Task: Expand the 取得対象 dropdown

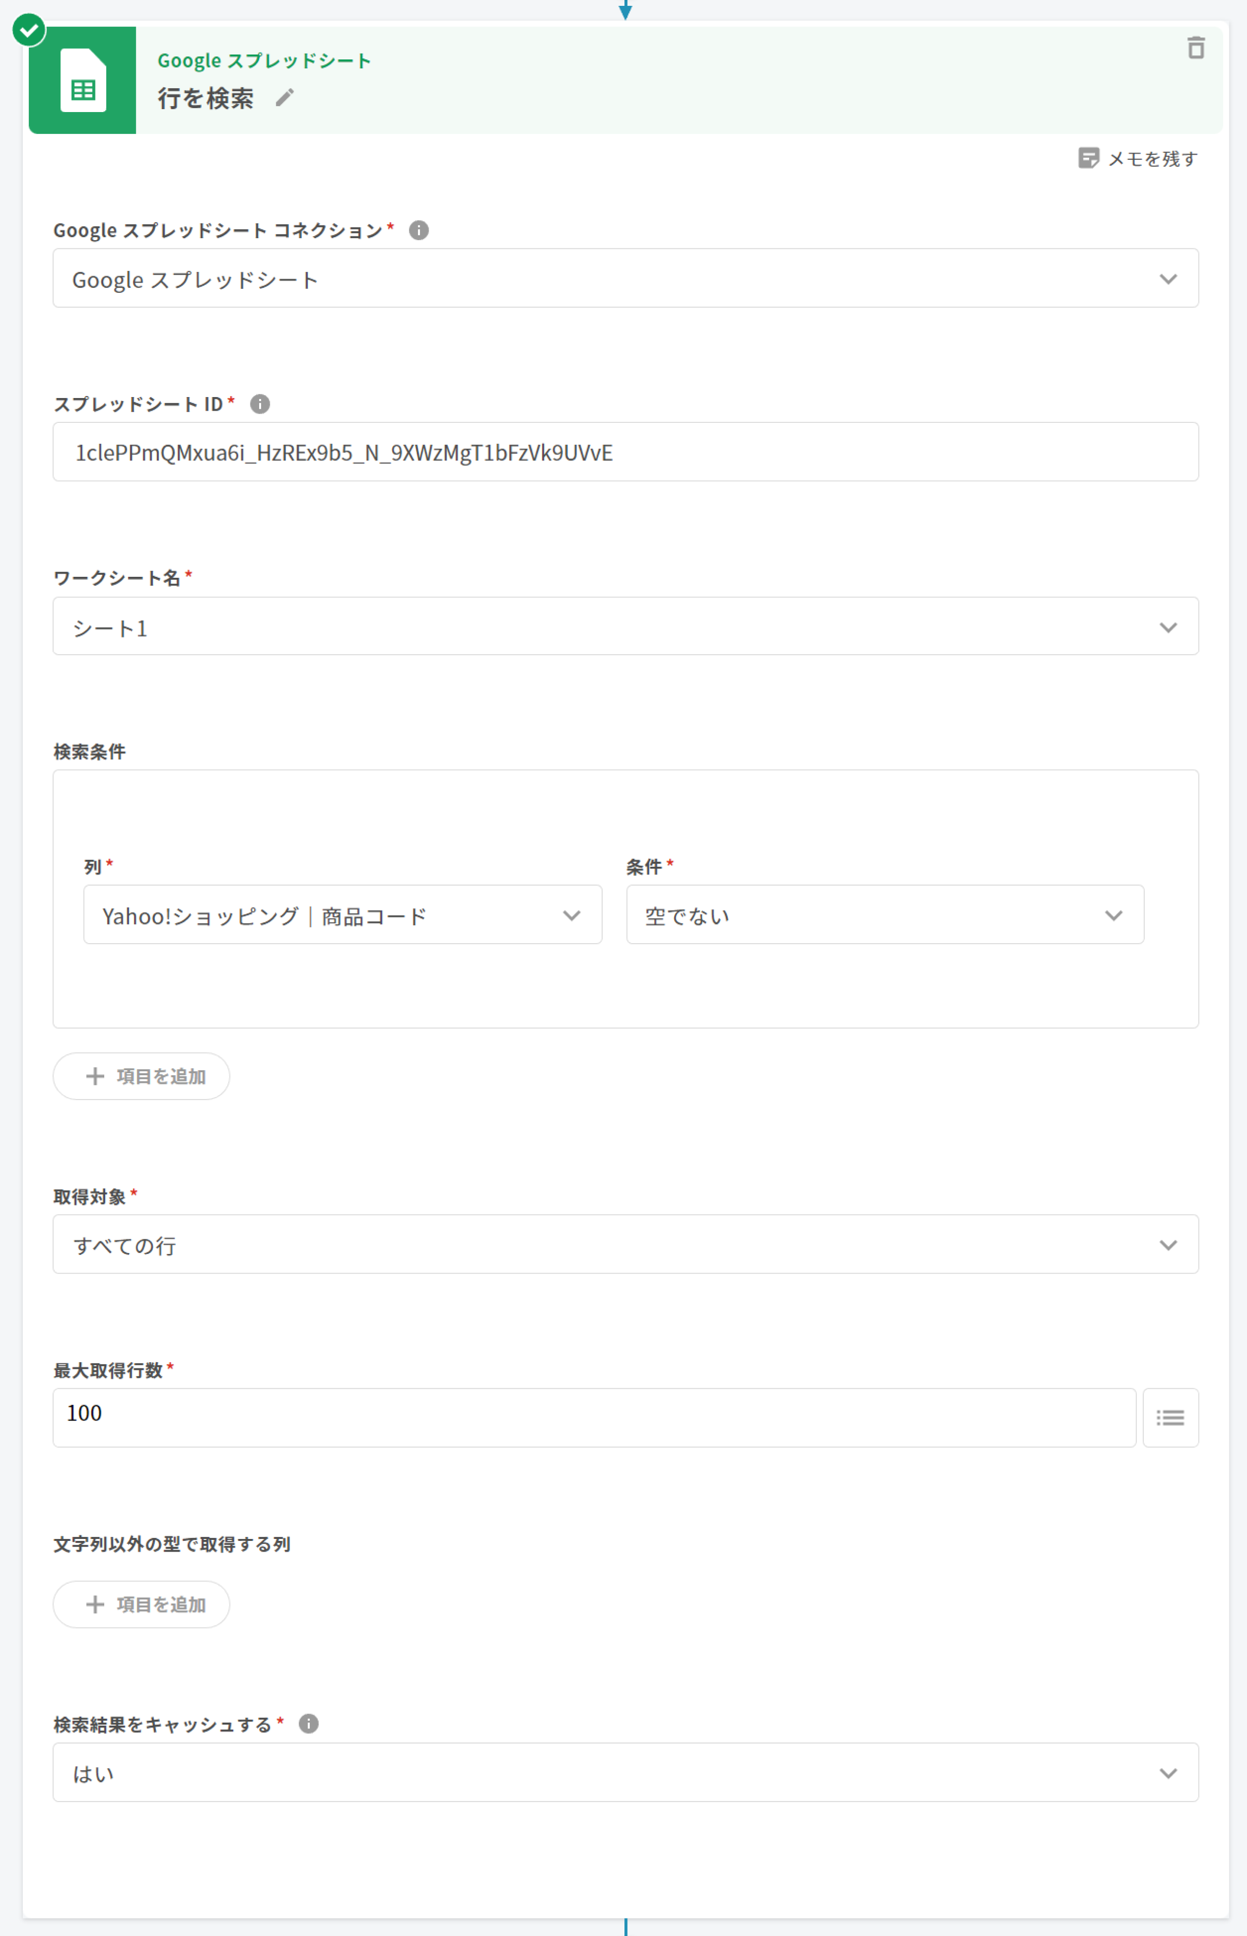Action: pos(624,1244)
